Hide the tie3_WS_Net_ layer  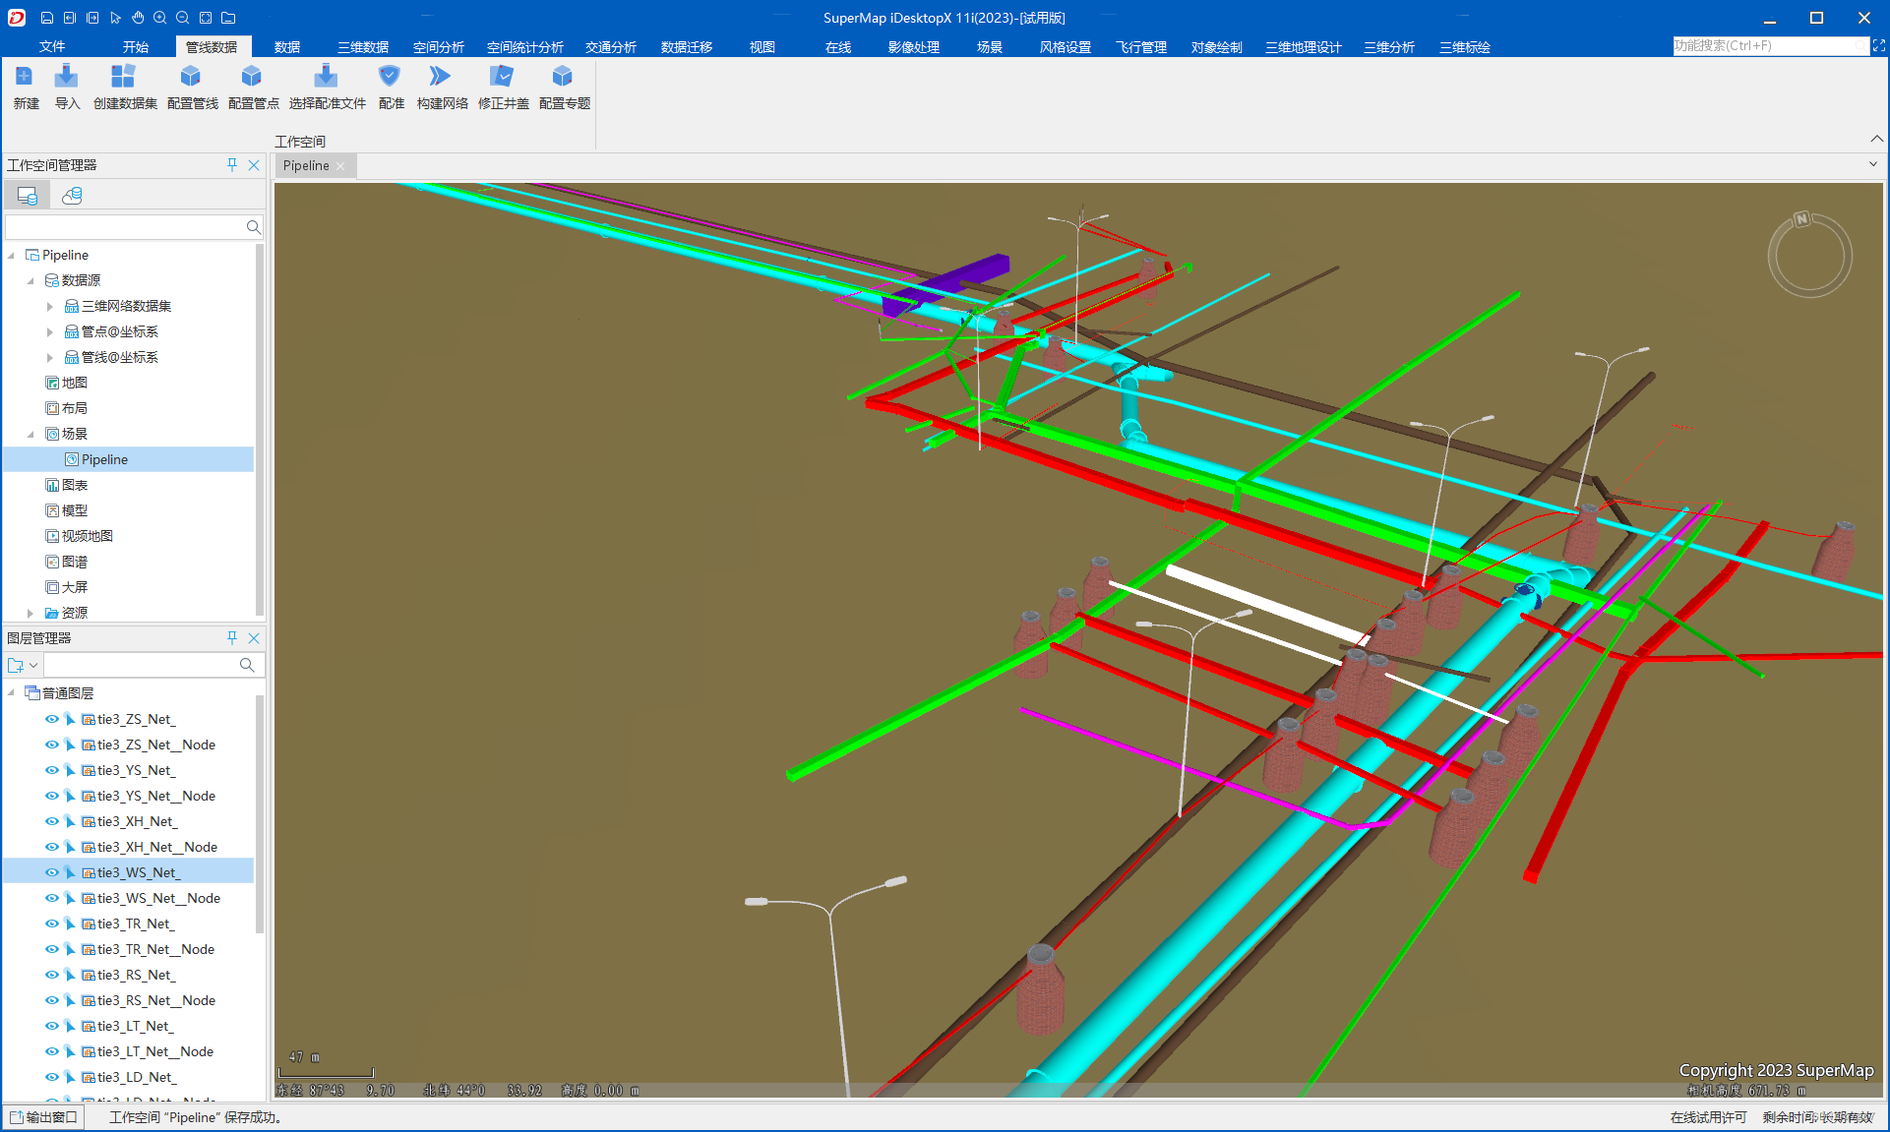tap(52, 872)
